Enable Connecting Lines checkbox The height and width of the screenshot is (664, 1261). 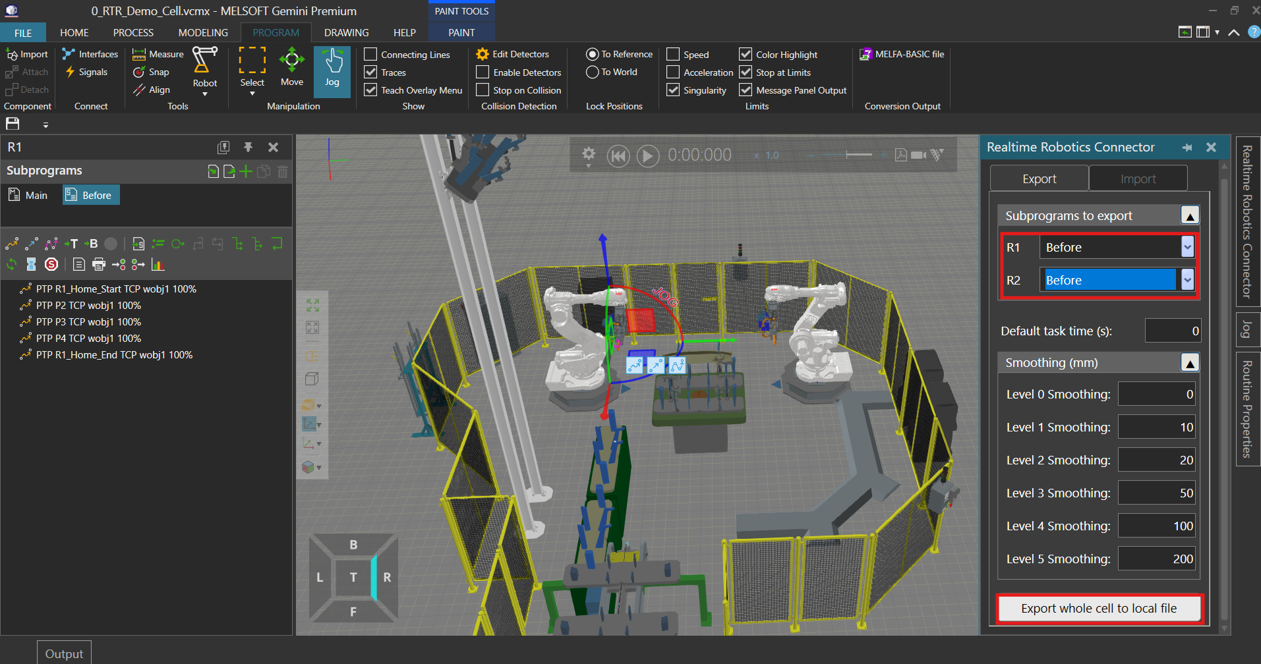[370, 54]
